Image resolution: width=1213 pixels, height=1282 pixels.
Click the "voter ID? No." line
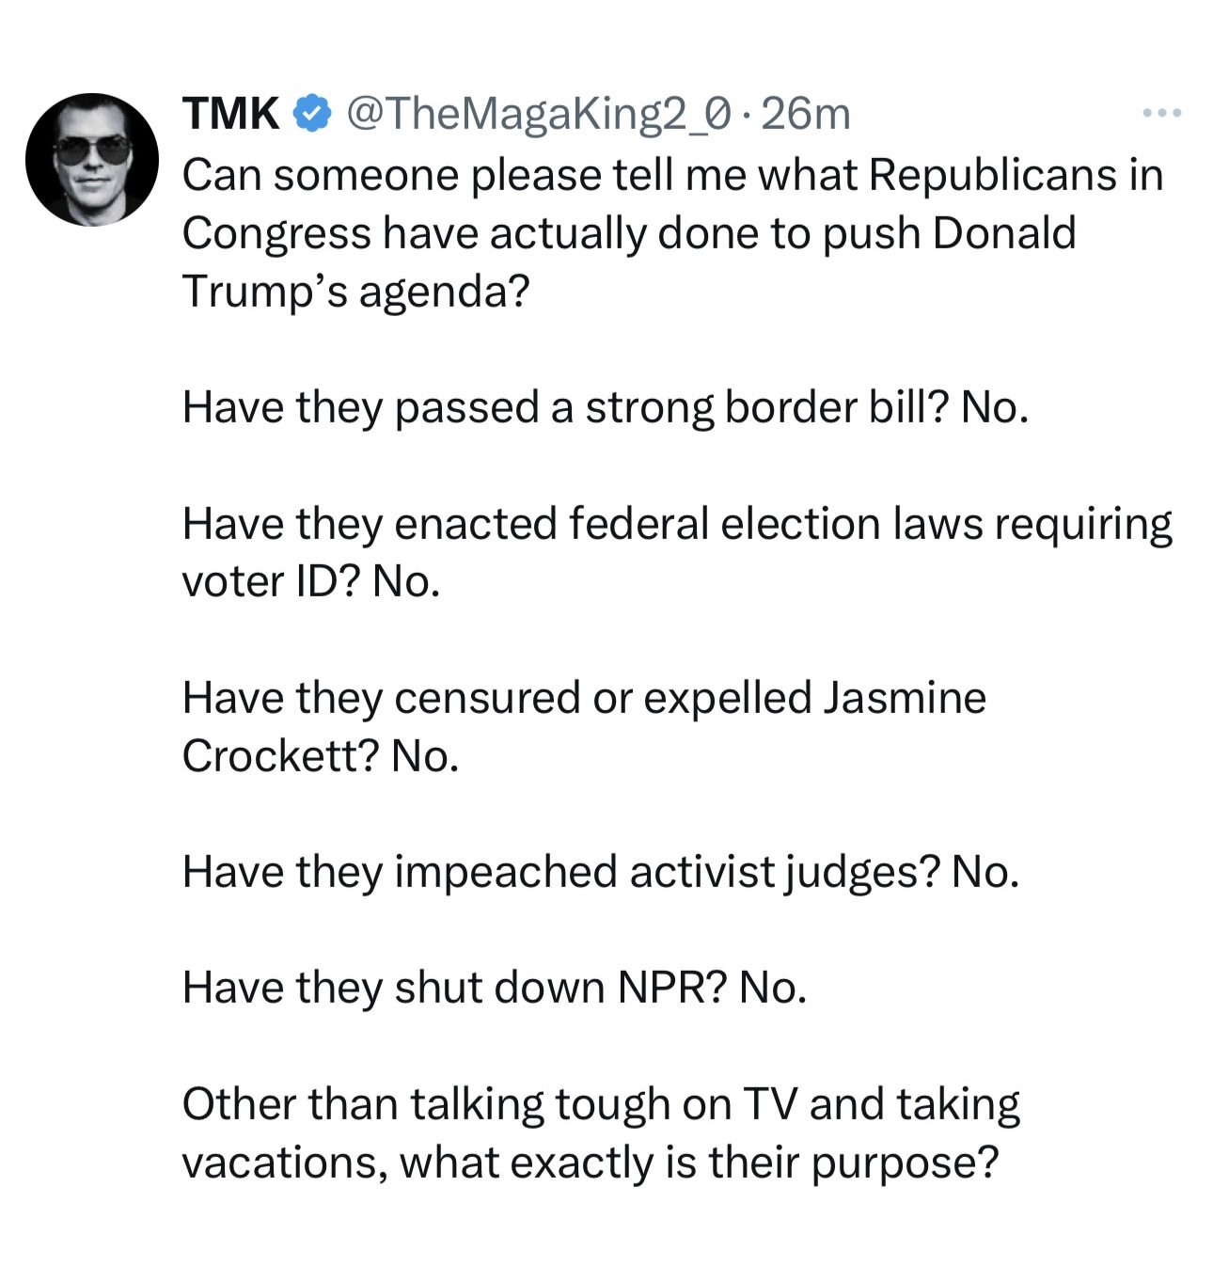311,581
